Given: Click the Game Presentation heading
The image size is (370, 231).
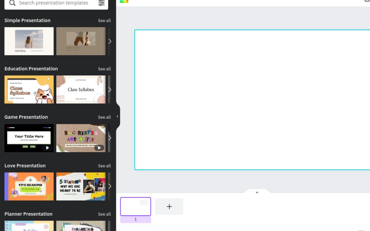Looking at the screenshot, I should pos(26,117).
